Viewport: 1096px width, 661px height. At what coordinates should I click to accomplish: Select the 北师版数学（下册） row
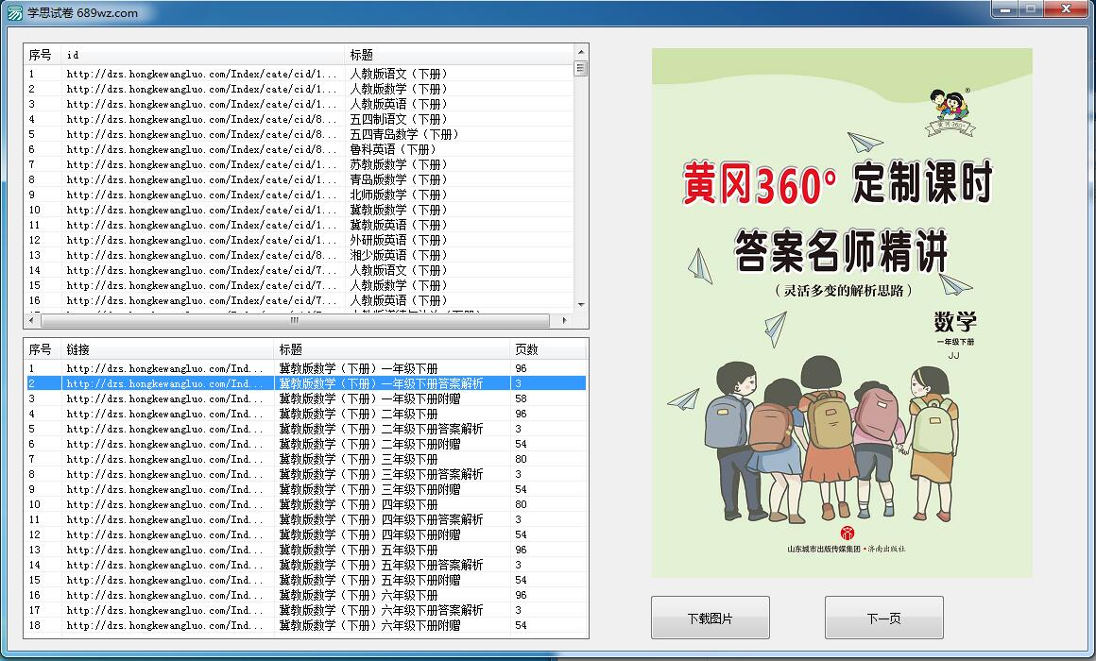pyautogui.click(x=300, y=195)
